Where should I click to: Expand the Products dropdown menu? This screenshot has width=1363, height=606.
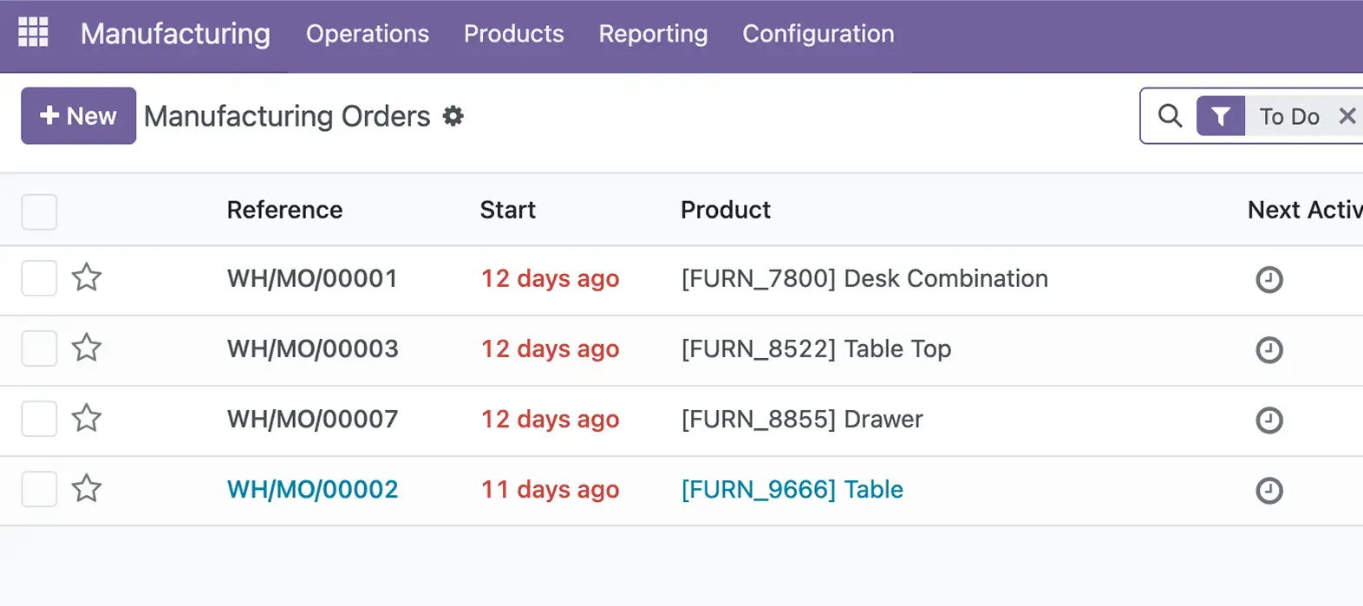(513, 34)
